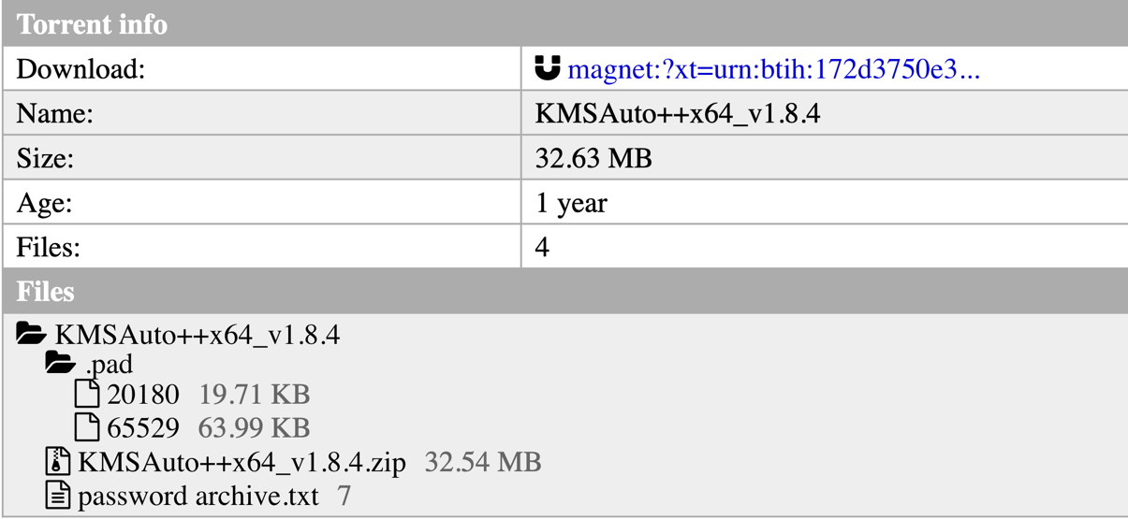Click the file count value 4
1128x519 pixels.
point(543,248)
